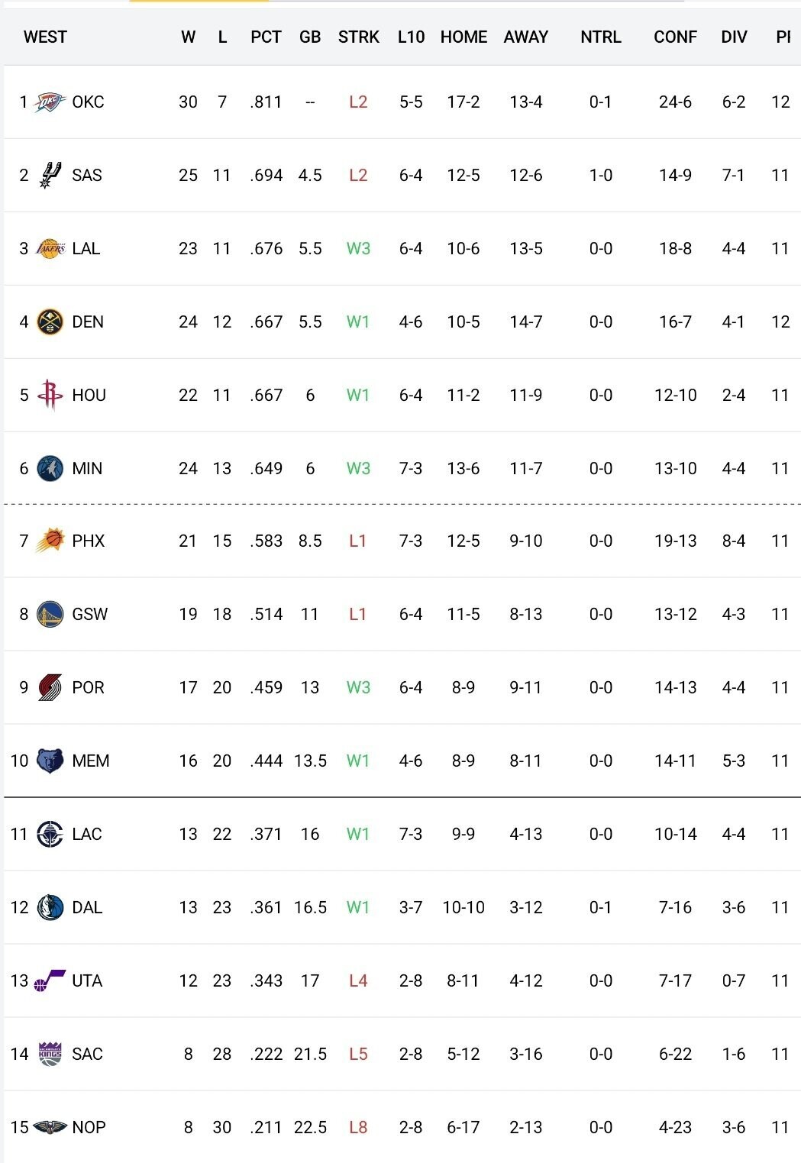
Task: Click the WEST conference header label
Action: [x=45, y=37]
